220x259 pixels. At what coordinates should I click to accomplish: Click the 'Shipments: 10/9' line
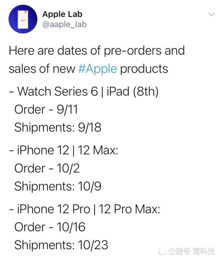pyautogui.click(x=58, y=186)
